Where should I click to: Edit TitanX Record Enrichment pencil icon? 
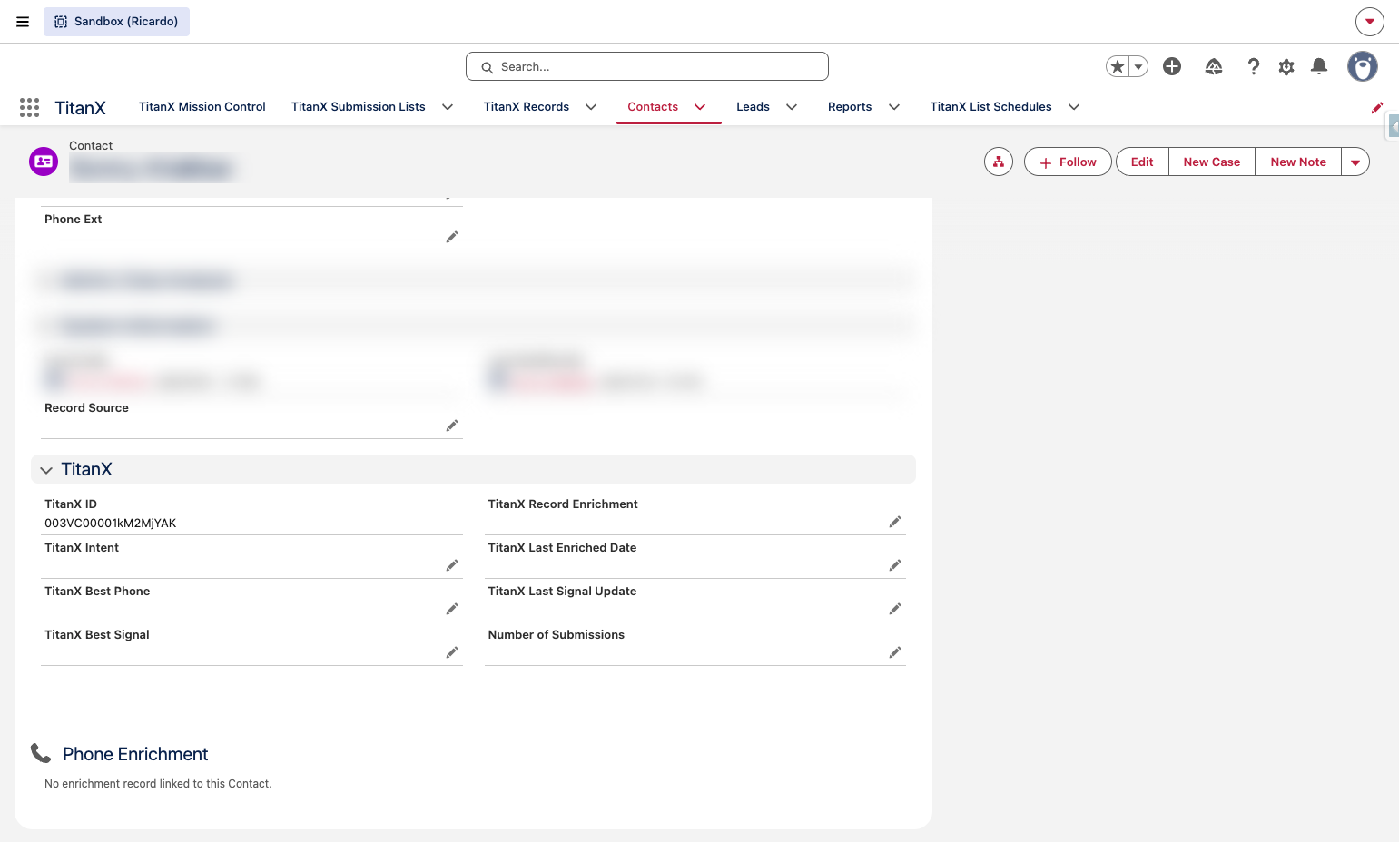click(x=895, y=522)
